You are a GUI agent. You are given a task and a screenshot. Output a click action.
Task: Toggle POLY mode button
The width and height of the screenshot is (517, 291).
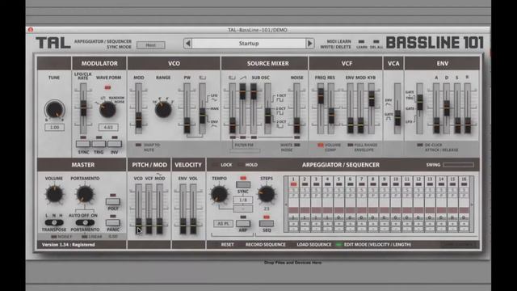(x=113, y=201)
